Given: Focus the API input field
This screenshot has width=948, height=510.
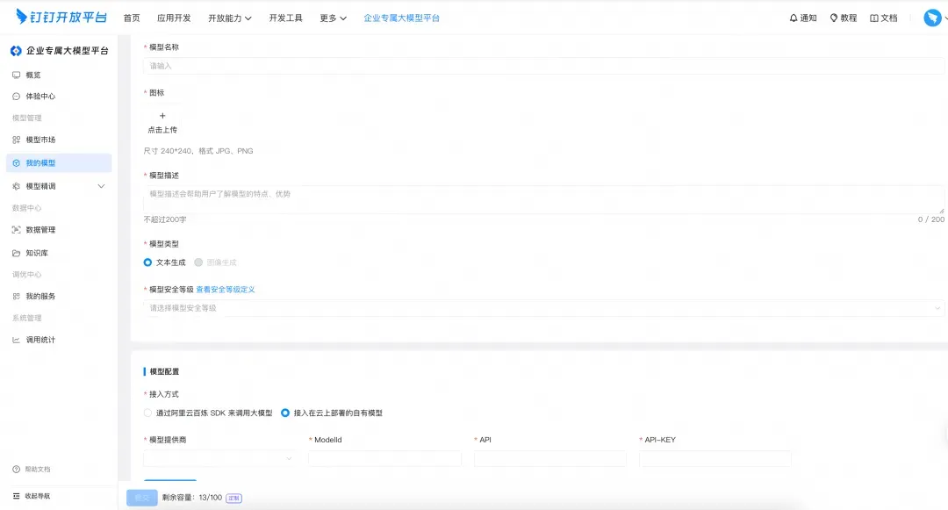Looking at the screenshot, I should coord(550,458).
